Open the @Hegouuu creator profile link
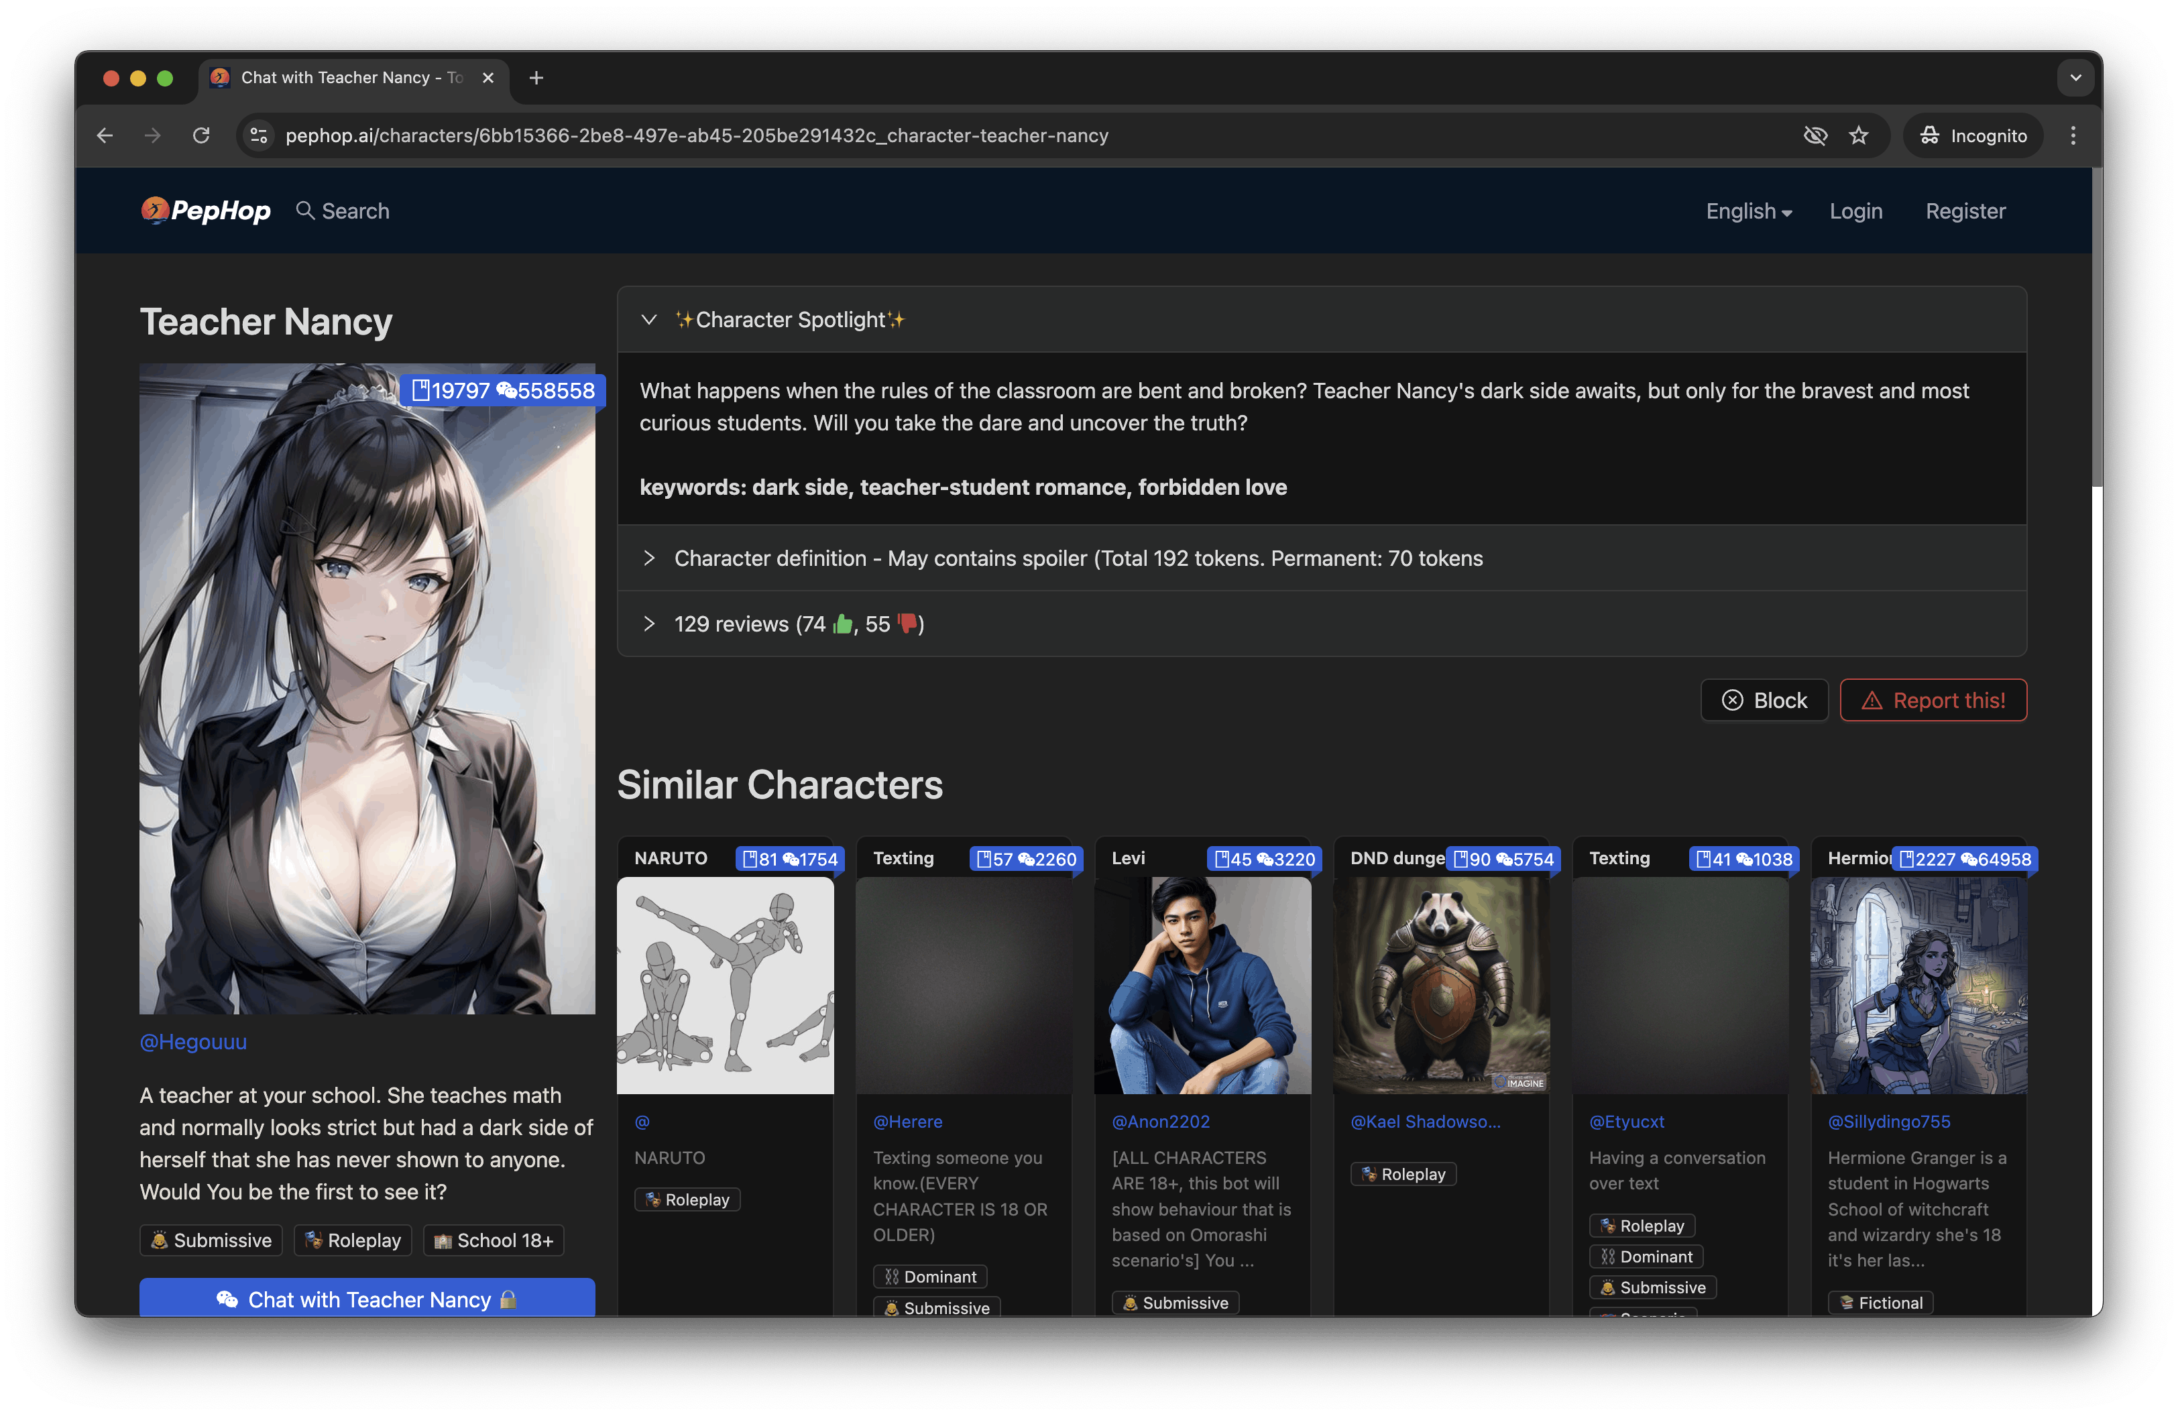The height and width of the screenshot is (1416, 2178). tap(193, 1042)
